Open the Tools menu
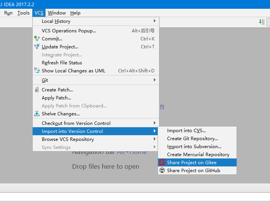Image resolution: width=270 pixels, height=203 pixels. 24,13
